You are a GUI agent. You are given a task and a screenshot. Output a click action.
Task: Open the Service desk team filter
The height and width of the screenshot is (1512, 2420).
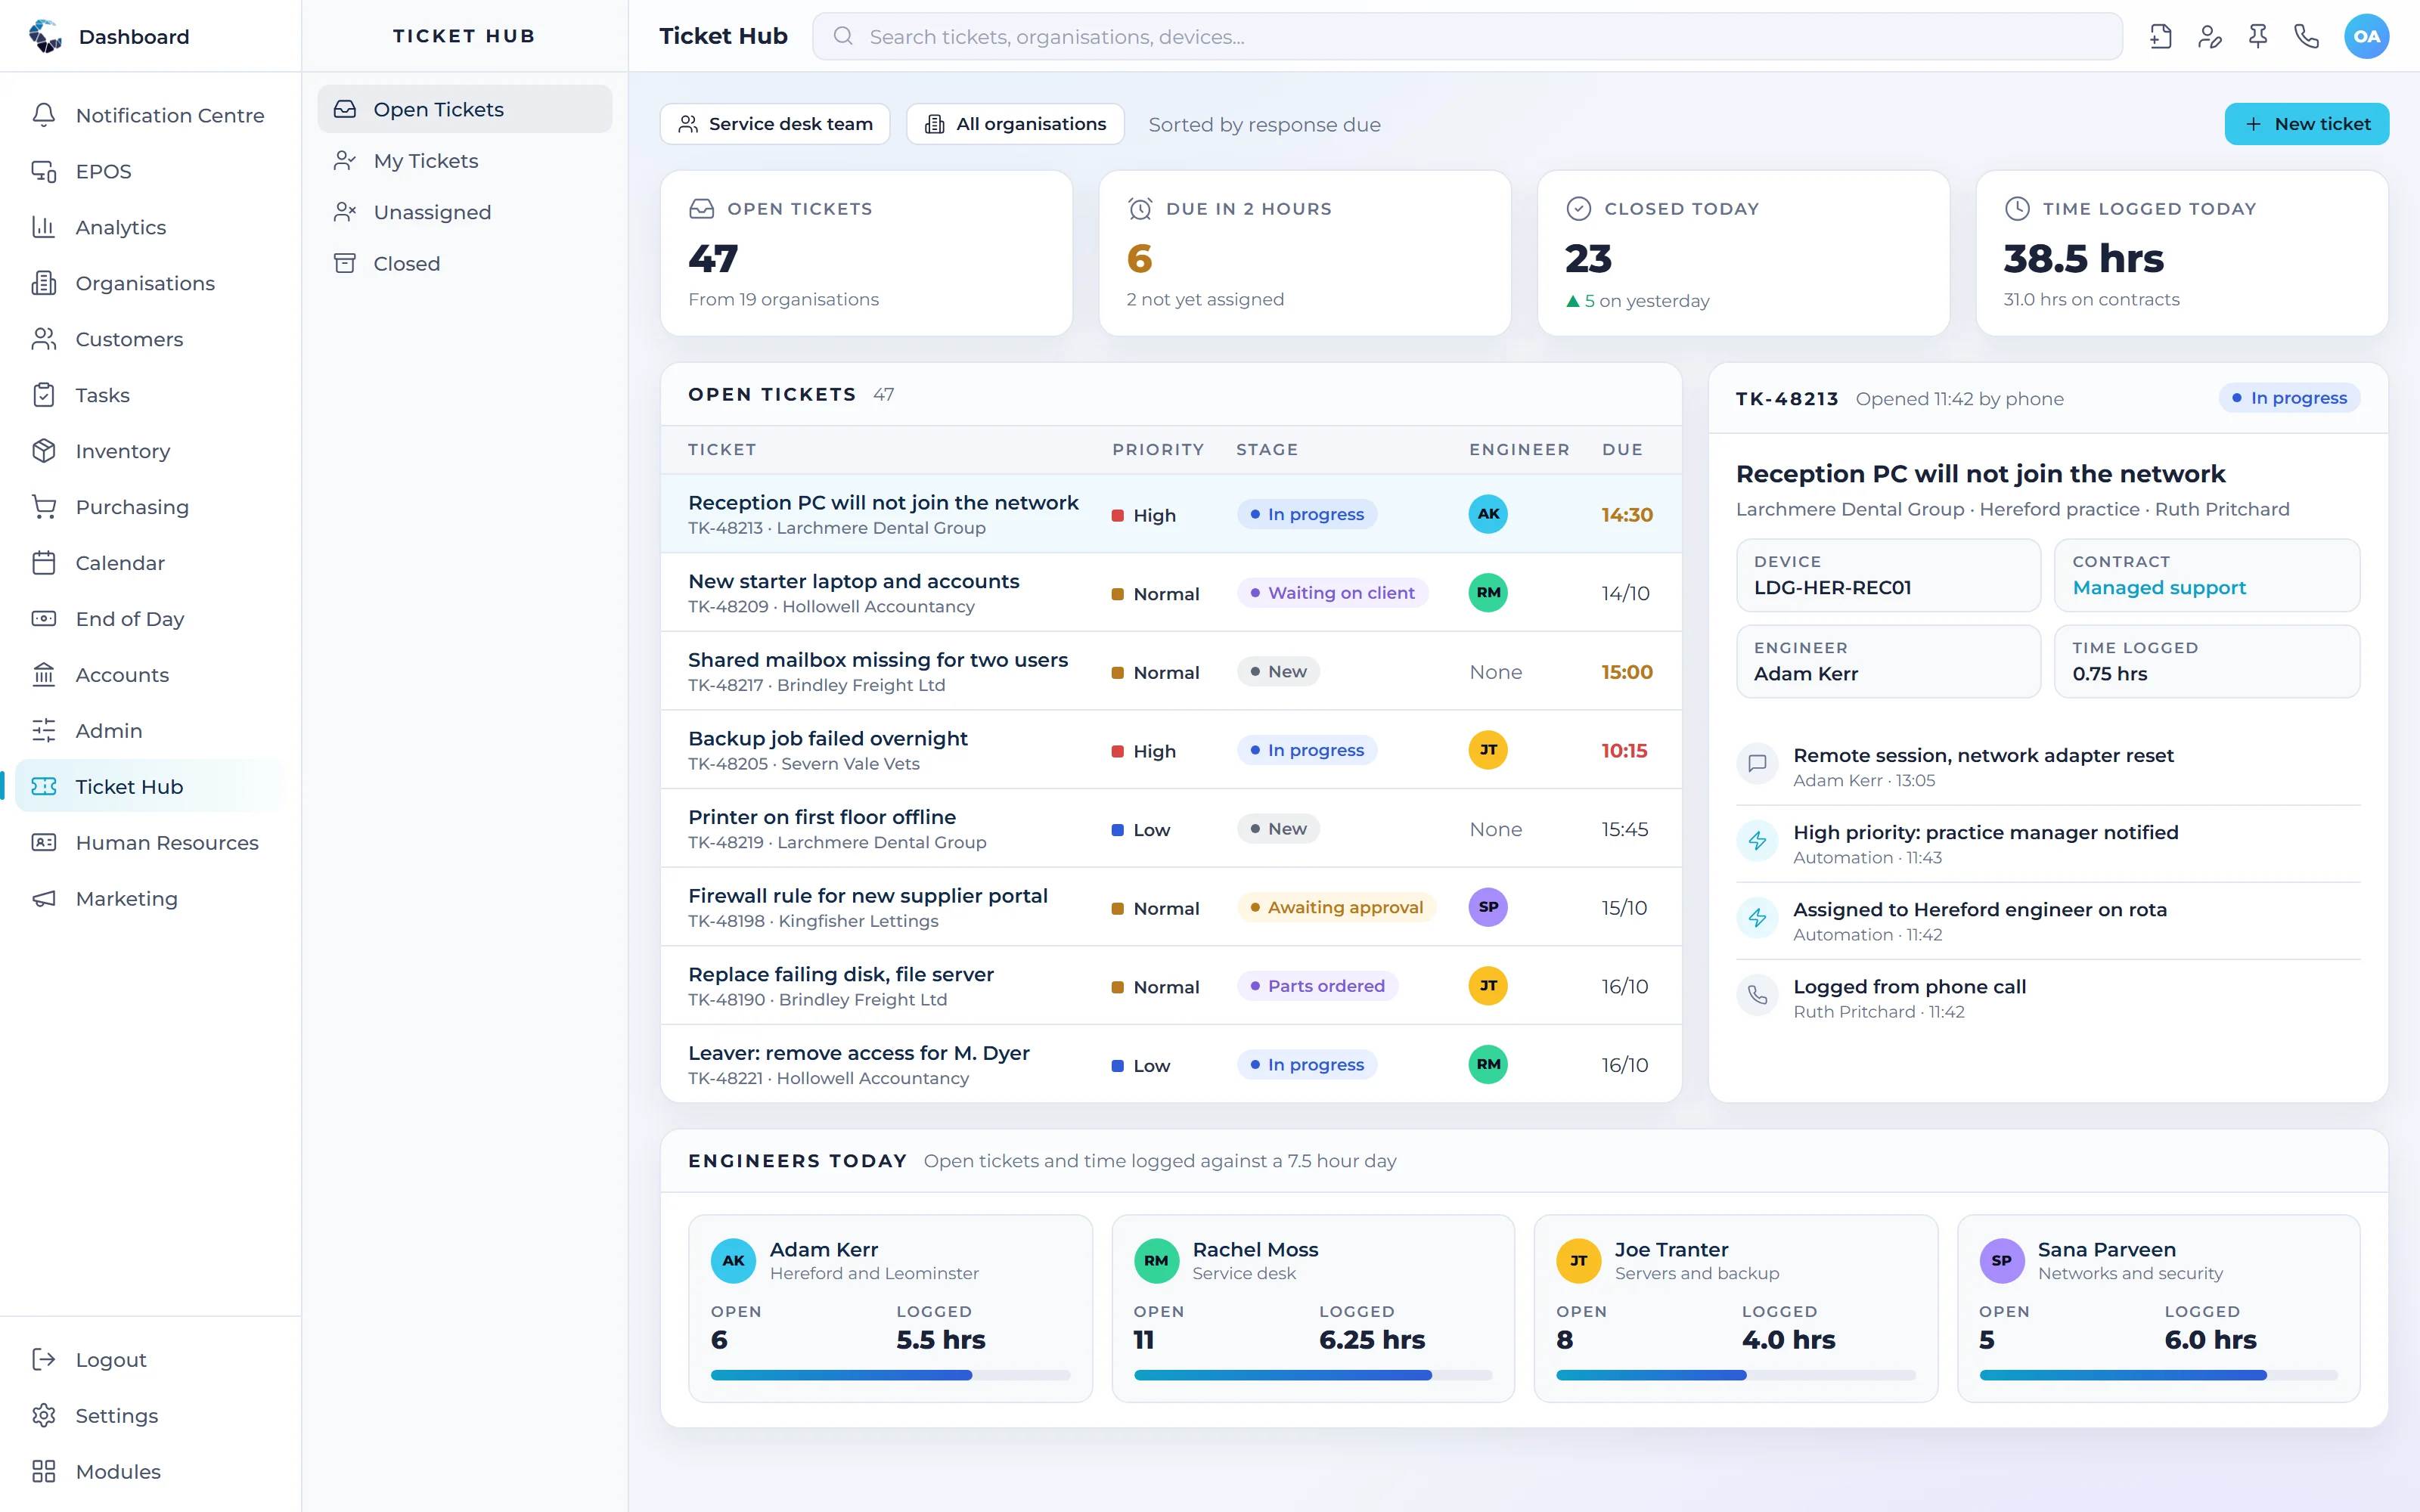[x=775, y=124]
